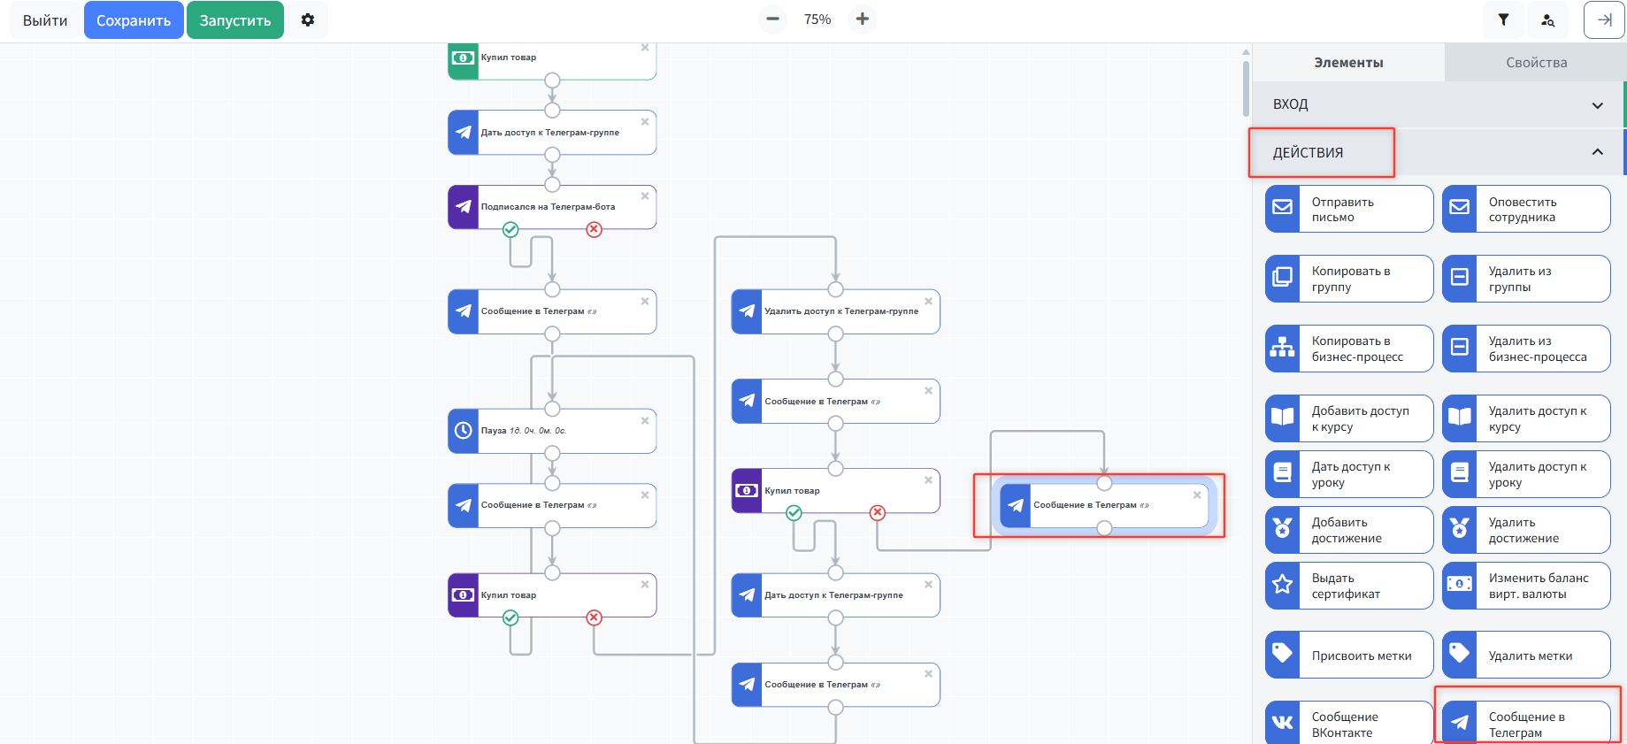This screenshot has width=1627, height=744.
Task: Remove the Пауза node with its X
Action: pyautogui.click(x=645, y=421)
